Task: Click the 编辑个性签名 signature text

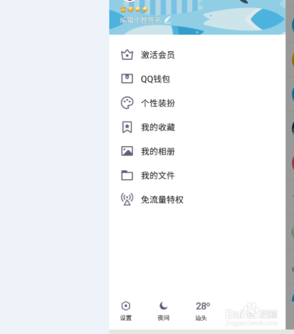Action: click(141, 20)
